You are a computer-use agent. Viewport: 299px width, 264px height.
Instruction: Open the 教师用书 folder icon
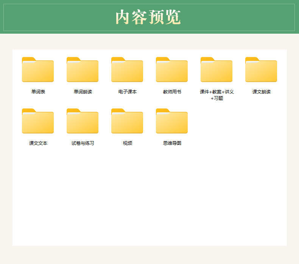coord(171,70)
